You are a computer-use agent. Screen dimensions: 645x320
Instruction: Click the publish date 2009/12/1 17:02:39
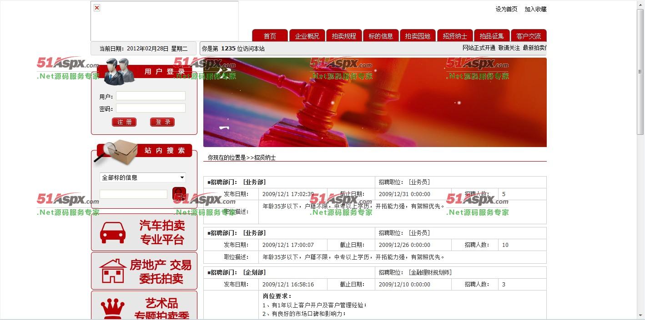(288, 194)
